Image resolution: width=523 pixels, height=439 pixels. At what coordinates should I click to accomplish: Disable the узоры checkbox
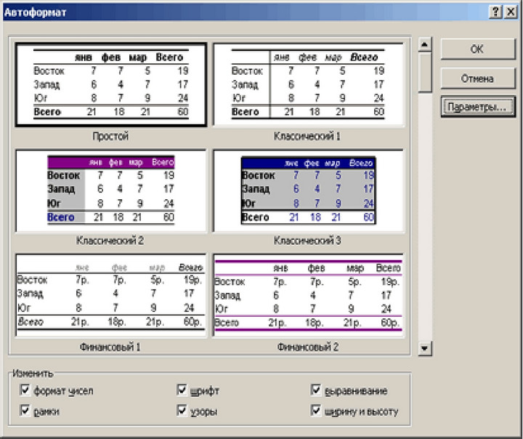pos(182,410)
